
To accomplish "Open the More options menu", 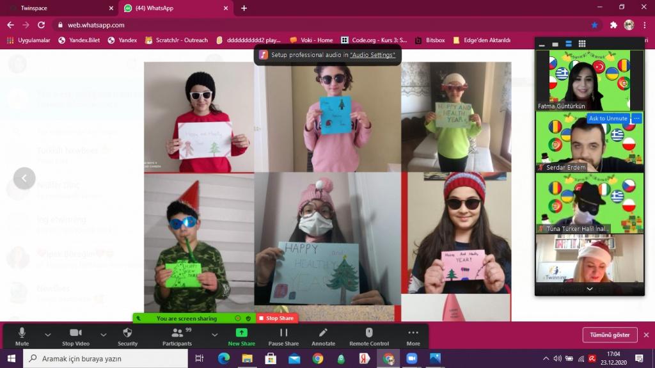I will tap(413, 336).
